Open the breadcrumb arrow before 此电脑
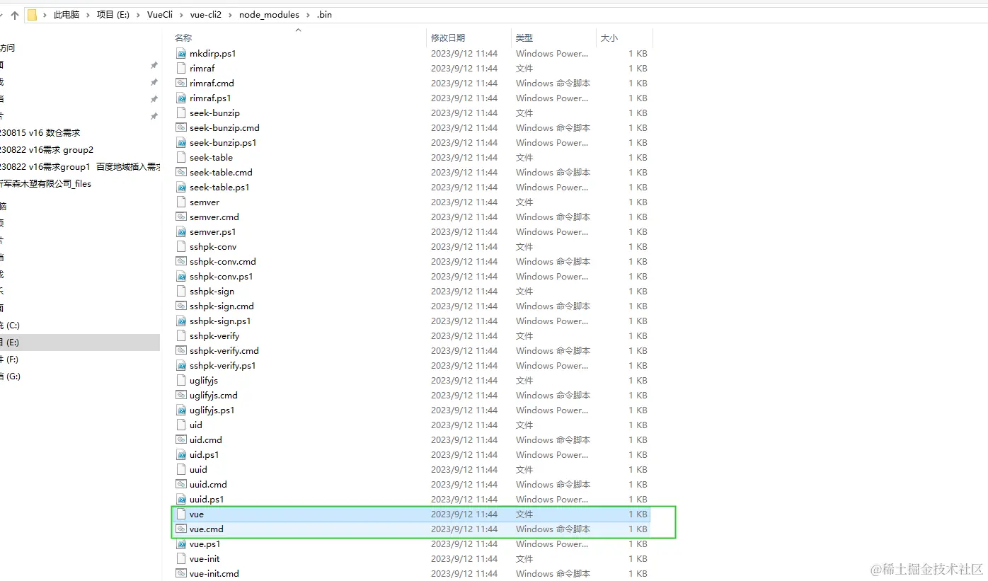This screenshot has height=581, width=988. (45, 15)
